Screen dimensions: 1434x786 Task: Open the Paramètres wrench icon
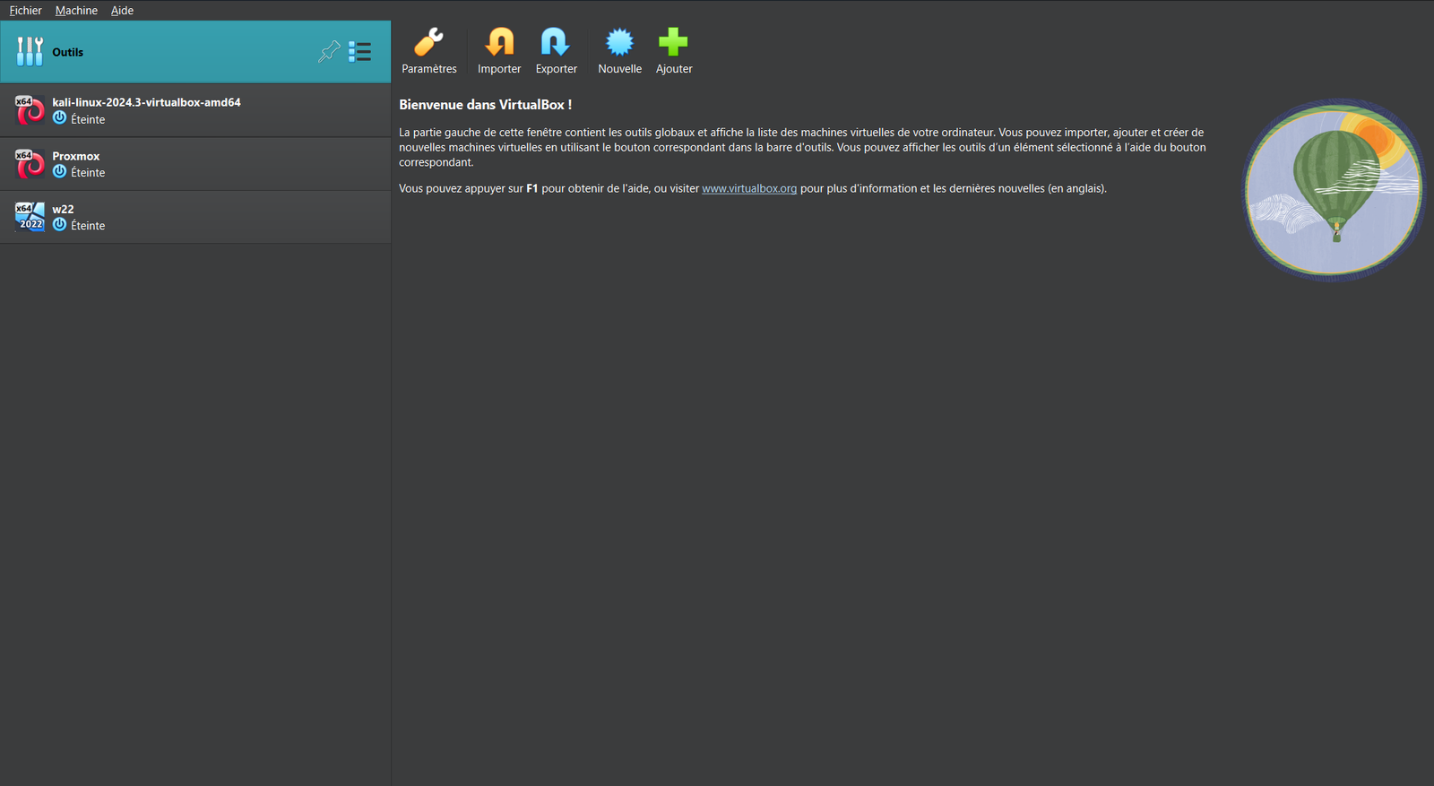point(428,43)
